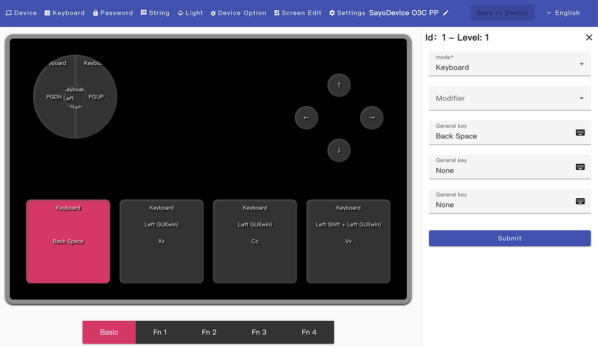Select the PGUP half of the knob
The width and height of the screenshot is (598, 347).
point(97,97)
